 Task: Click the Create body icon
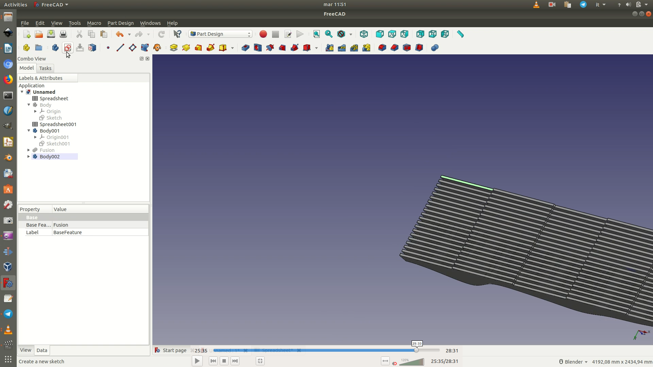(55, 48)
